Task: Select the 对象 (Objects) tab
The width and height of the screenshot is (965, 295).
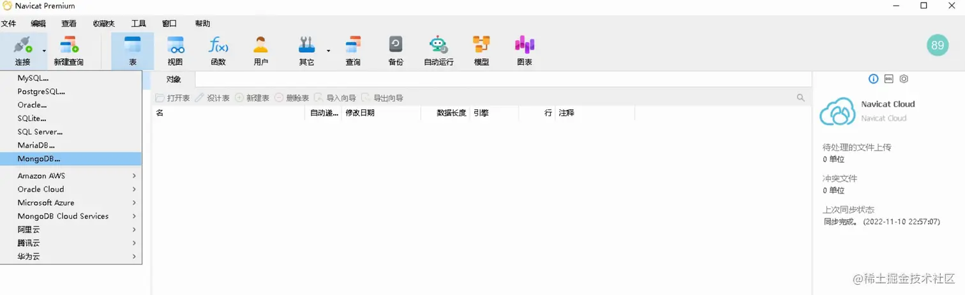Action: (x=174, y=79)
